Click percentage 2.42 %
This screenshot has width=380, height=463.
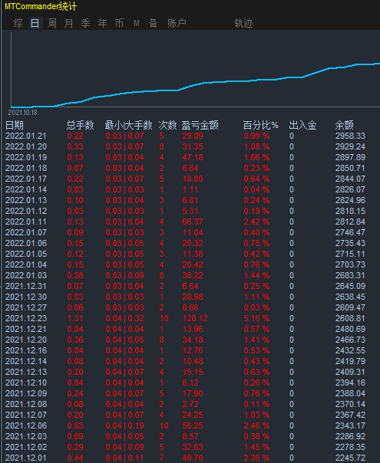pos(256,222)
